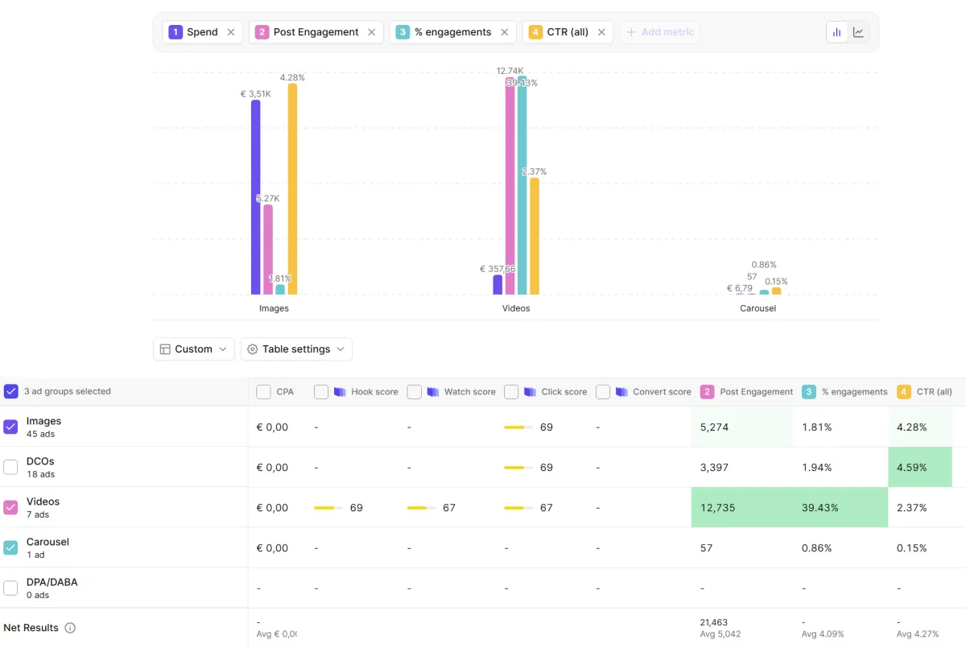Open the Custom view dropdown
966x648 pixels.
[x=194, y=349]
